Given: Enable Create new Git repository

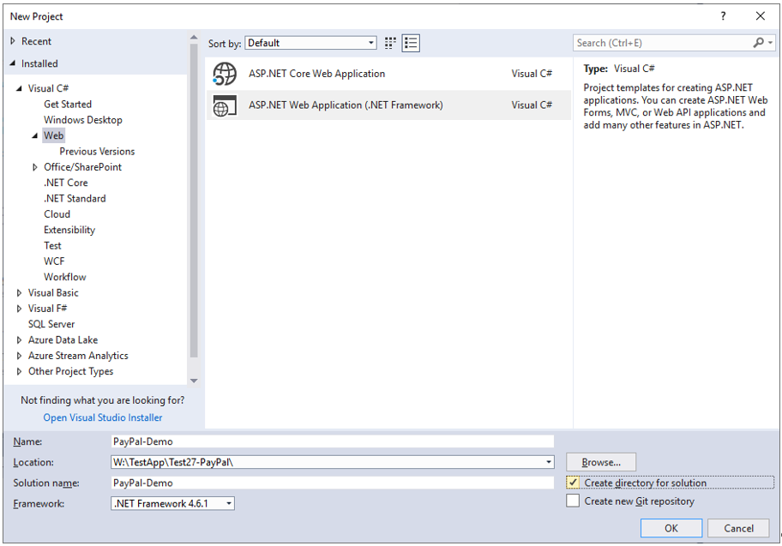Looking at the screenshot, I should 573,501.
